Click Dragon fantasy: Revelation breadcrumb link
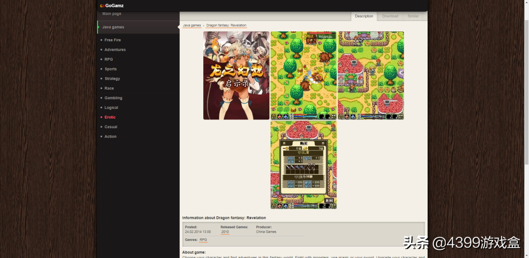 point(226,25)
